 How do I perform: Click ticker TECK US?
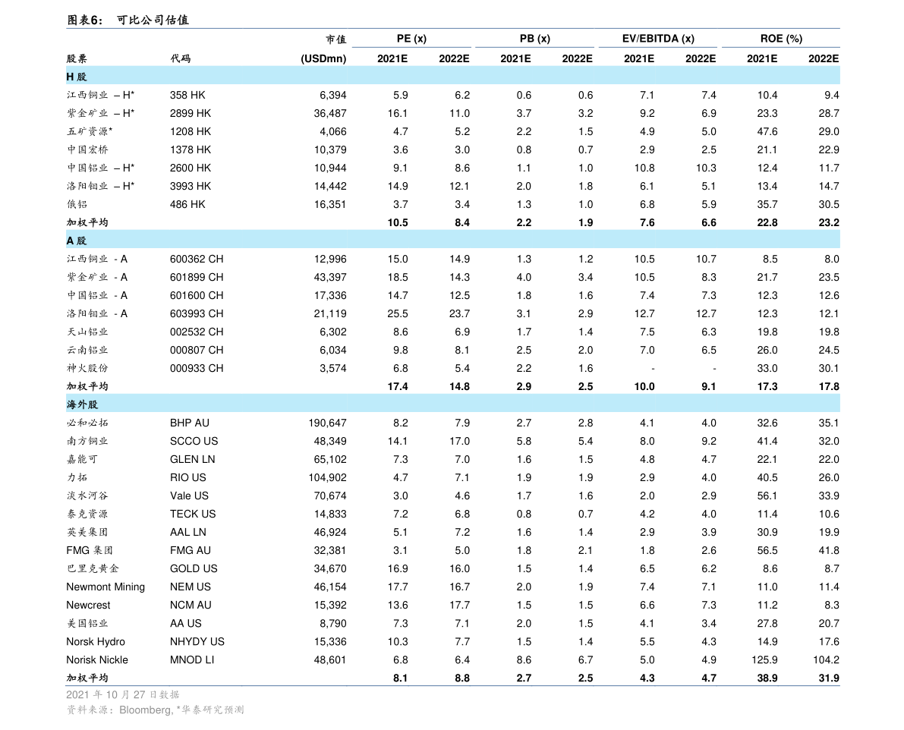pyautogui.click(x=193, y=514)
